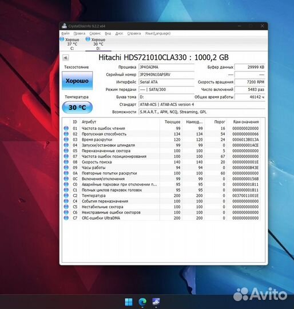Screen dimensions: 294x309
Task: Click raw value 00370011001E
Action: pos(245,196)
